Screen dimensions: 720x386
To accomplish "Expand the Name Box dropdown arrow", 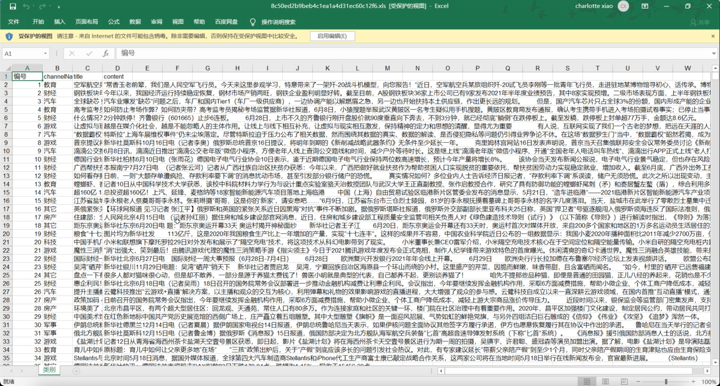I will [x=45, y=53].
